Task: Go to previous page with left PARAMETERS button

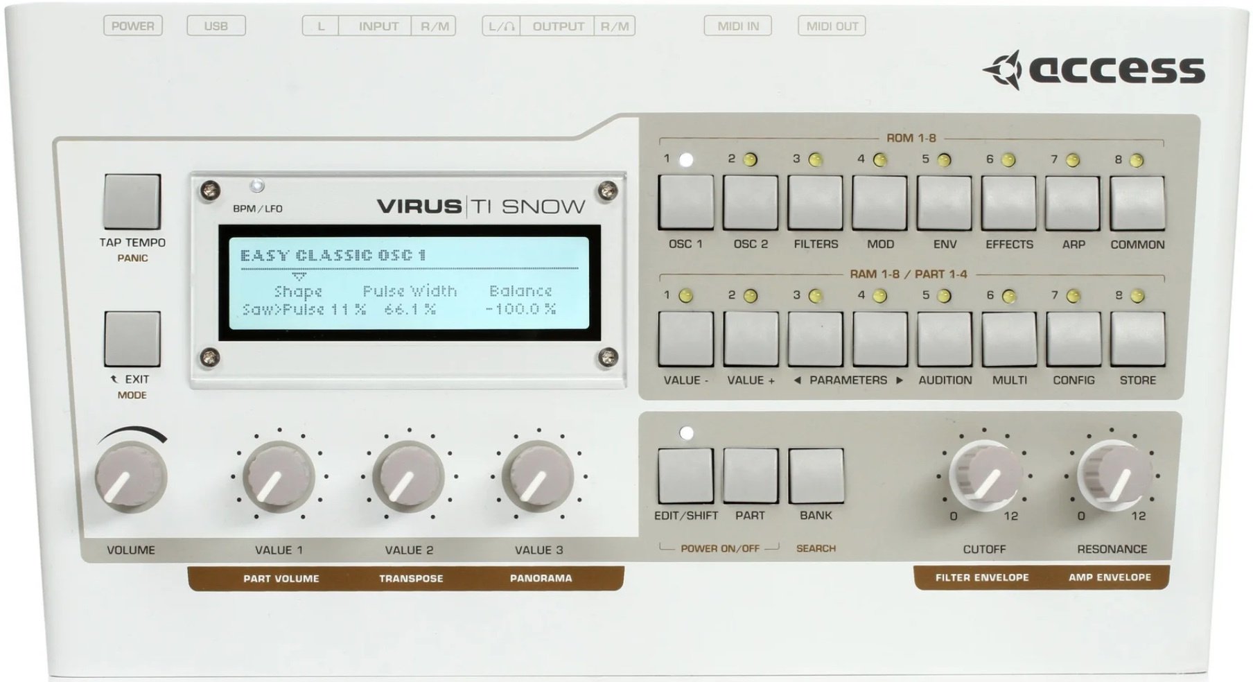Action: pos(815,338)
